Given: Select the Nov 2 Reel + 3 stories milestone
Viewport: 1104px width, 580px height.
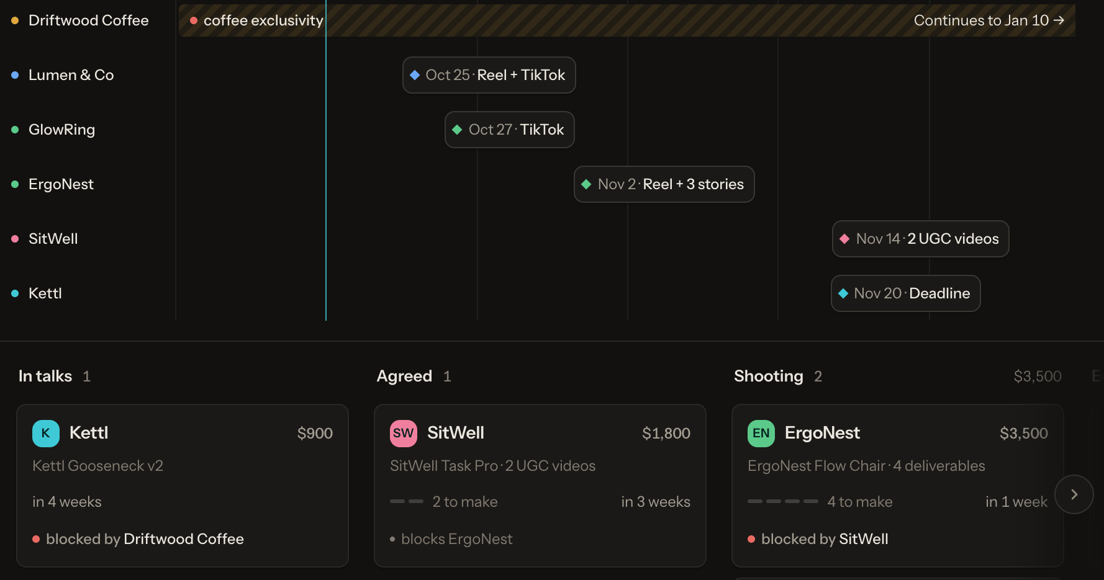Looking at the screenshot, I should coord(664,184).
